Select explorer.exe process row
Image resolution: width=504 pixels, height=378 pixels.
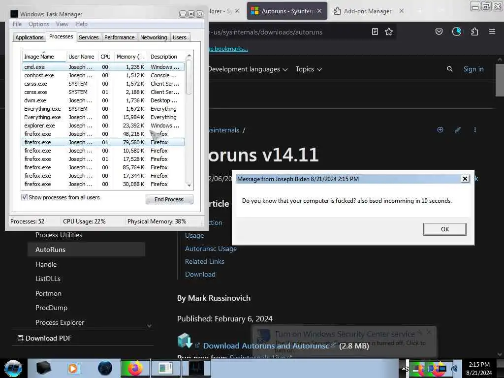[x=103, y=126]
